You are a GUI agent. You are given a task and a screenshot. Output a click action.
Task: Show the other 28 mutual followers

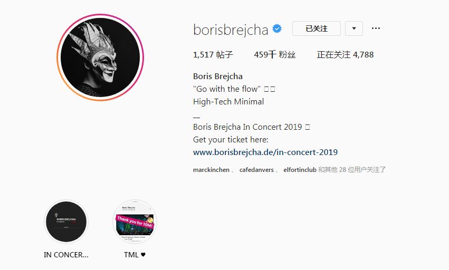pos(352,170)
